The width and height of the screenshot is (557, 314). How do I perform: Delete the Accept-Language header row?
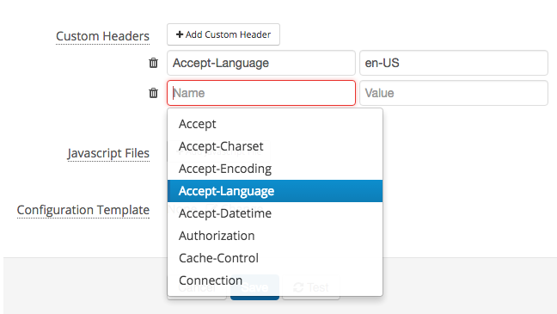[x=153, y=63]
